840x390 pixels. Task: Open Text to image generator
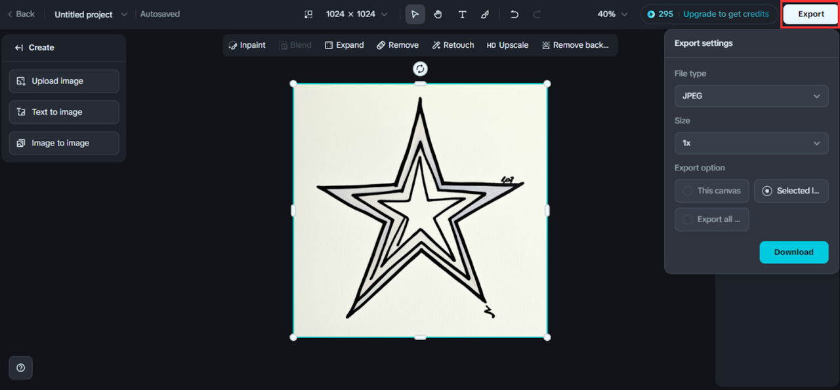pyautogui.click(x=64, y=112)
